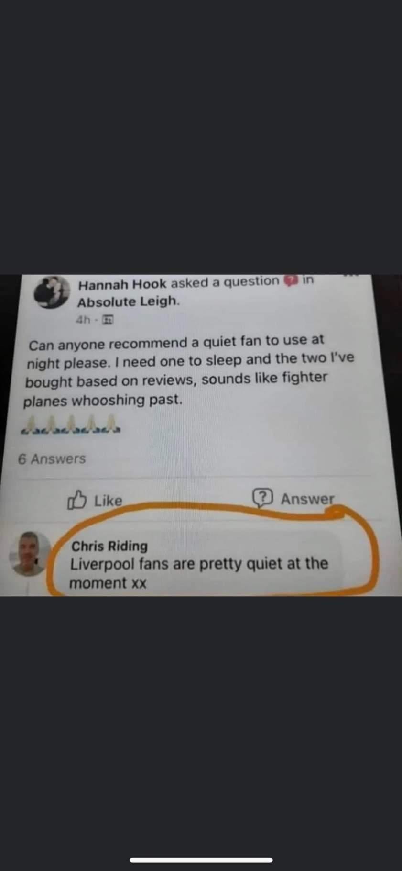
Task: Tap the dark area above the photo
Action: click(x=201, y=137)
